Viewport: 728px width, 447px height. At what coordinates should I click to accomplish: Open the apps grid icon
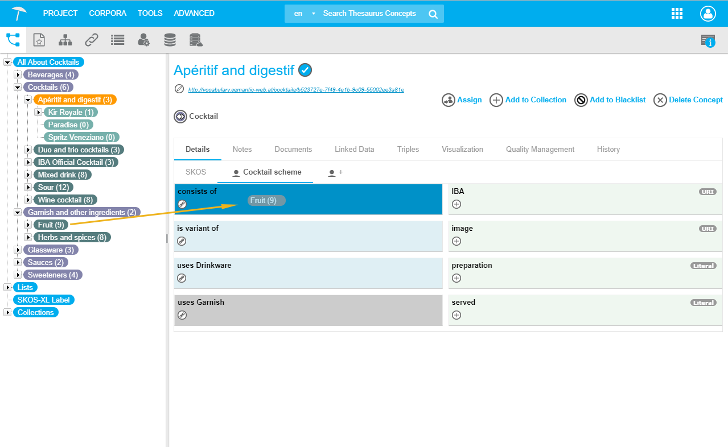tap(677, 14)
